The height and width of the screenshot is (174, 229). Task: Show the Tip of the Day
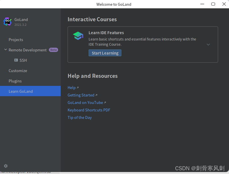[x=80, y=117]
